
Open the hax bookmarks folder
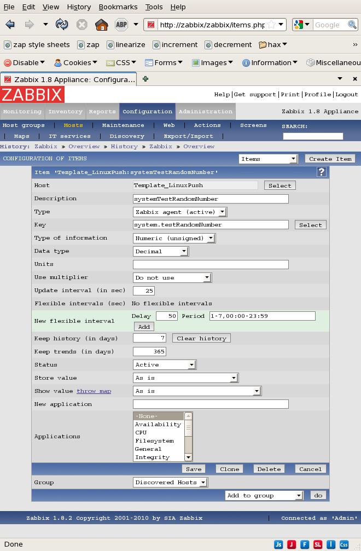click(273, 45)
